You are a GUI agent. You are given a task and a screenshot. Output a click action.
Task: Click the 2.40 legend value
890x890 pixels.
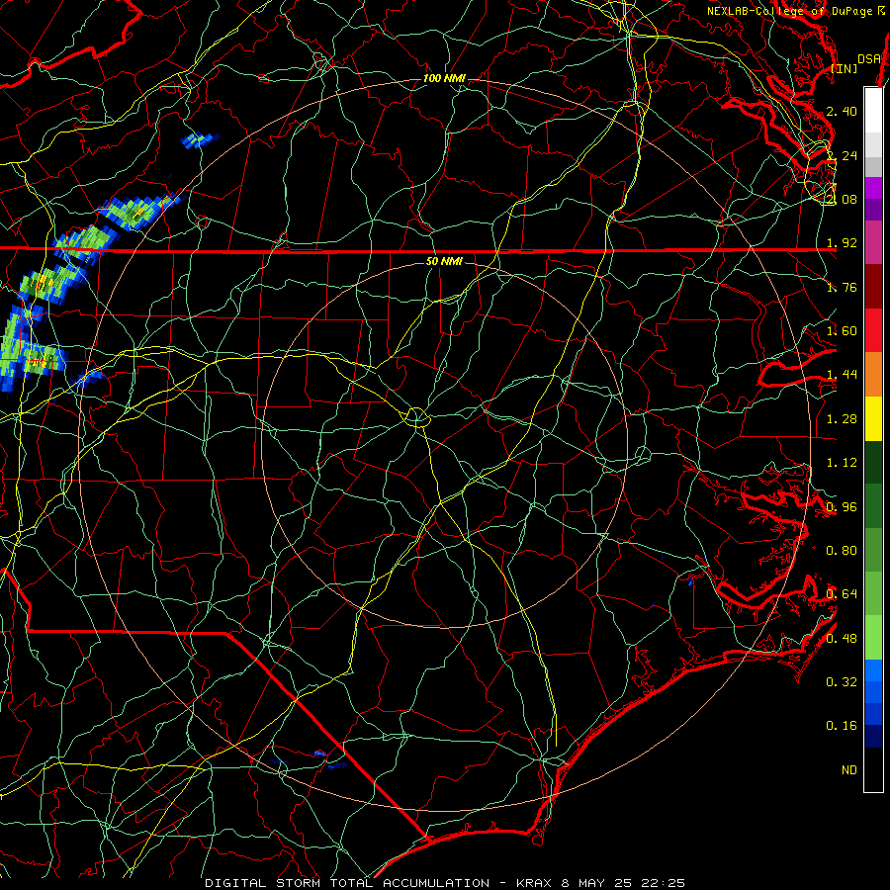pyautogui.click(x=842, y=111)
